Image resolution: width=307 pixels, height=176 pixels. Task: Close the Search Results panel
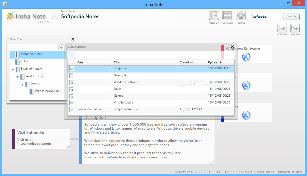(x=232, y=47)
